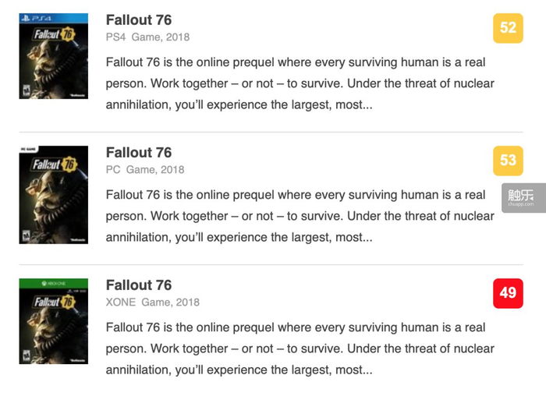Select the "PS4 Game, 2018" platform label
This screenshot has height=396, width=546.
tap(147, 37)
